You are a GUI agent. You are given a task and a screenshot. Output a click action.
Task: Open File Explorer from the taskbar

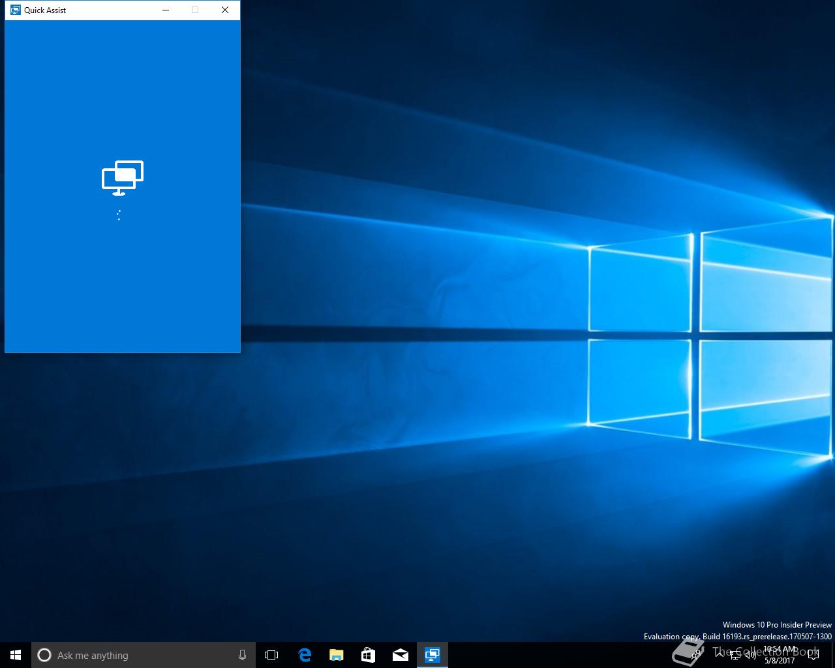click(336, 655)
